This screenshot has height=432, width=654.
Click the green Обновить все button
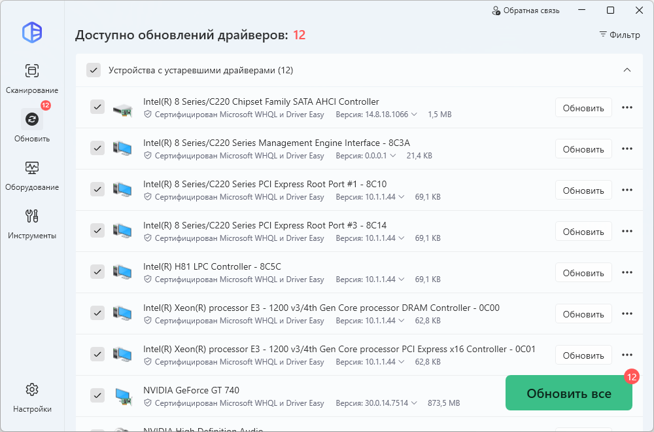(569, 393)
